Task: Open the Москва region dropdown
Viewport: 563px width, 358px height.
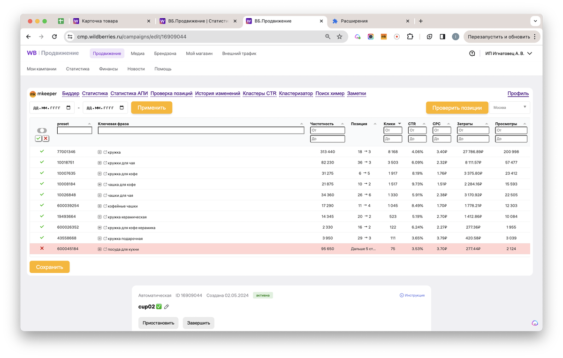Action: tap(510, 107)
